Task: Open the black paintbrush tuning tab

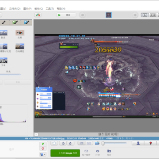Action: (x=4, y=23)
